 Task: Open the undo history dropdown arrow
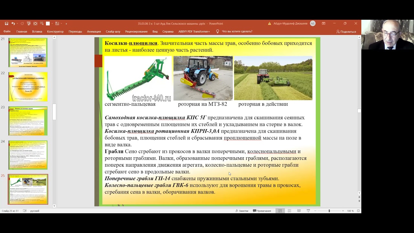click(x=17, y=24)
